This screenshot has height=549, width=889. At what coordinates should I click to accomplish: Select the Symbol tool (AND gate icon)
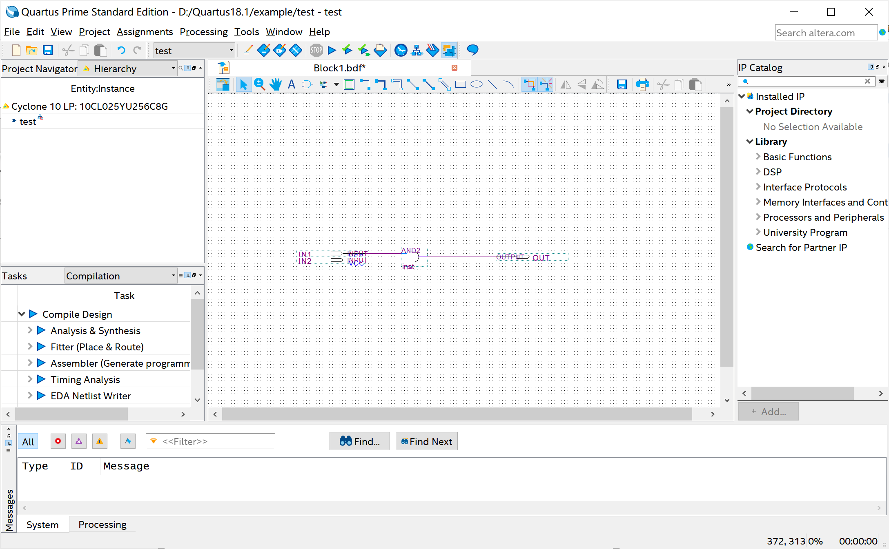coord(307,84)
